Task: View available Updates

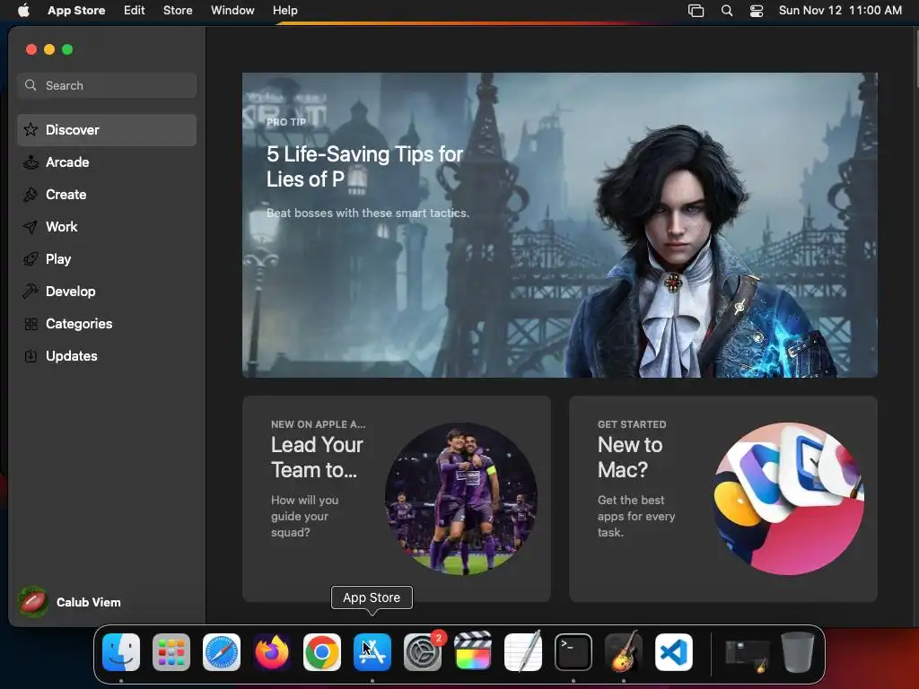Action: (107, 355)
